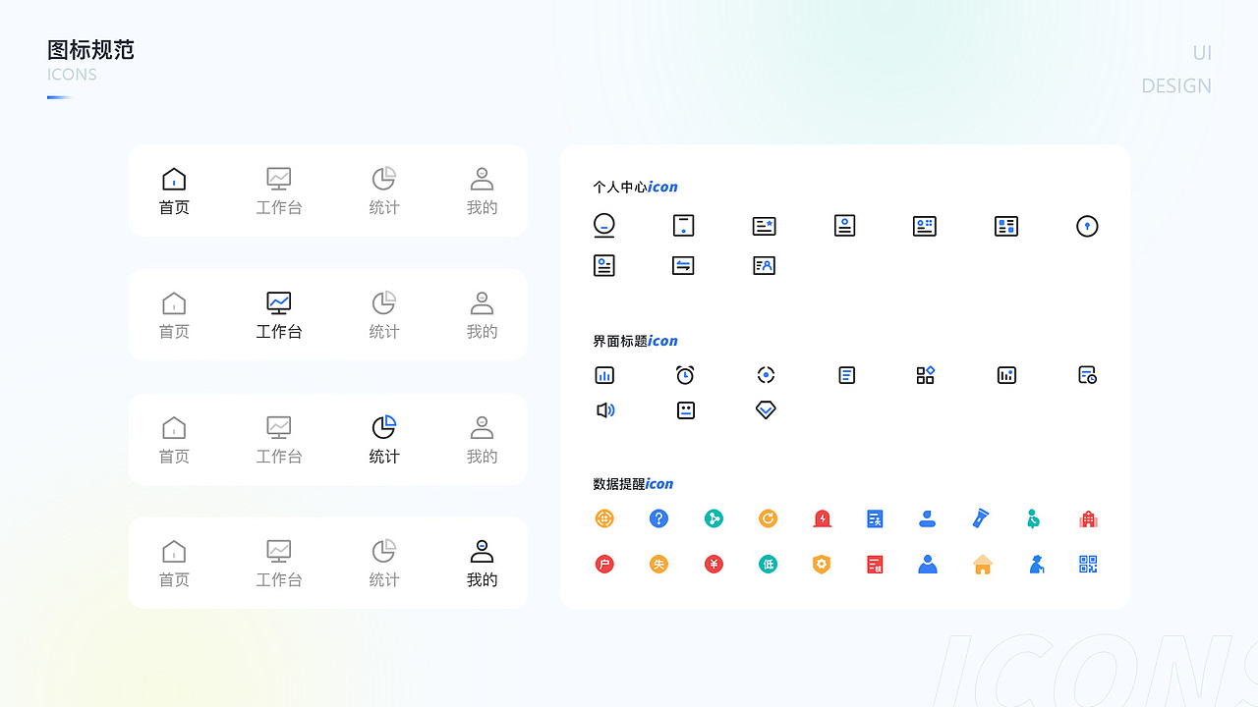Select the diamond icon in 界面标题 row
Viewport: 1258px width, 707px height.
tap(766, 409)
